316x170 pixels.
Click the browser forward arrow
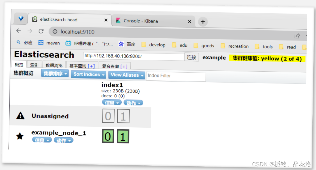pos(30,31)
